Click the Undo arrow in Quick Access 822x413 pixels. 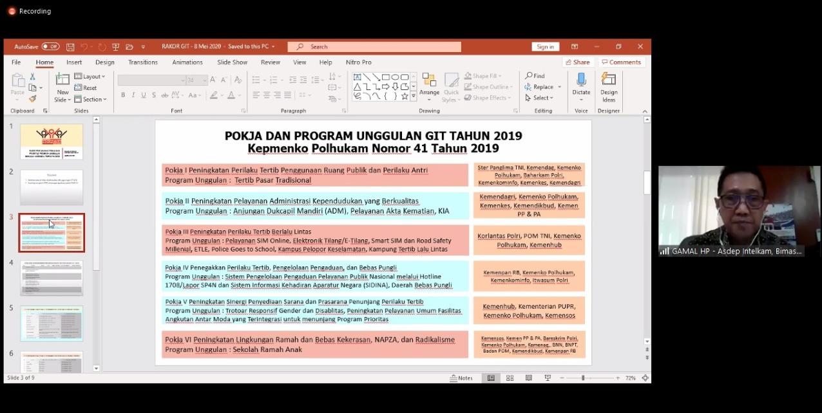pos(84,47)
